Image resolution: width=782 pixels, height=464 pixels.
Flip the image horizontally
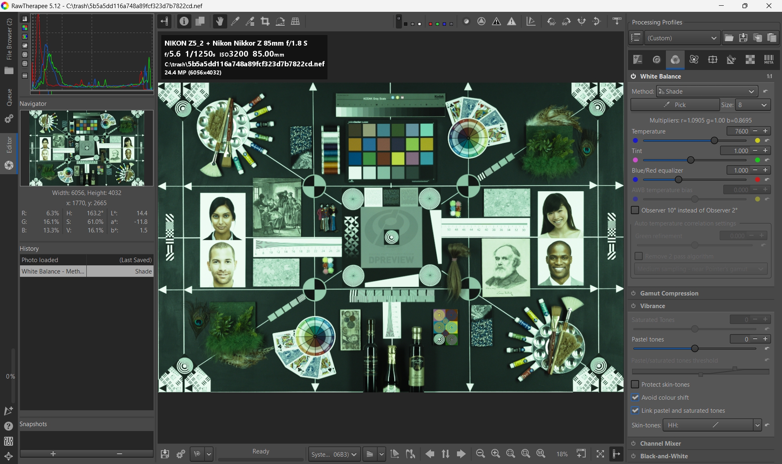(x=582, y=21)
